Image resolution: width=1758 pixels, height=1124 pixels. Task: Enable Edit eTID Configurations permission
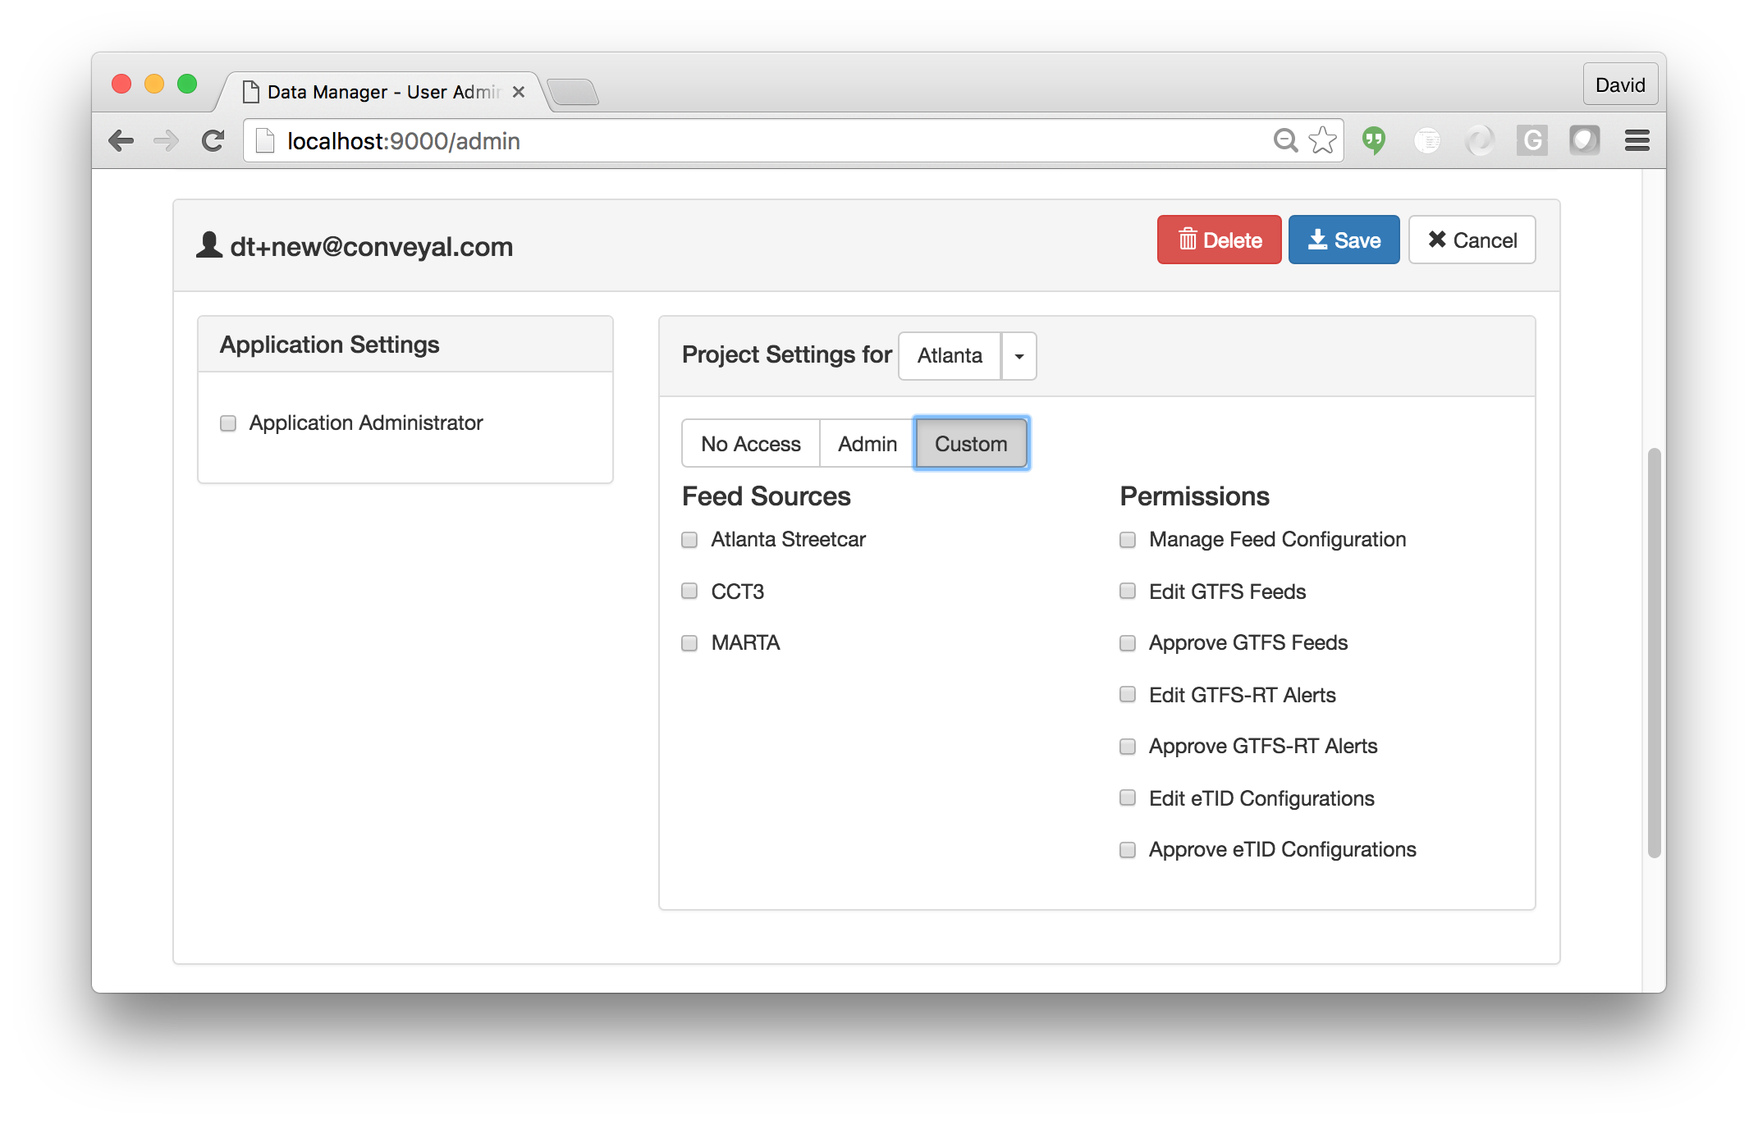pos(1128,798)
